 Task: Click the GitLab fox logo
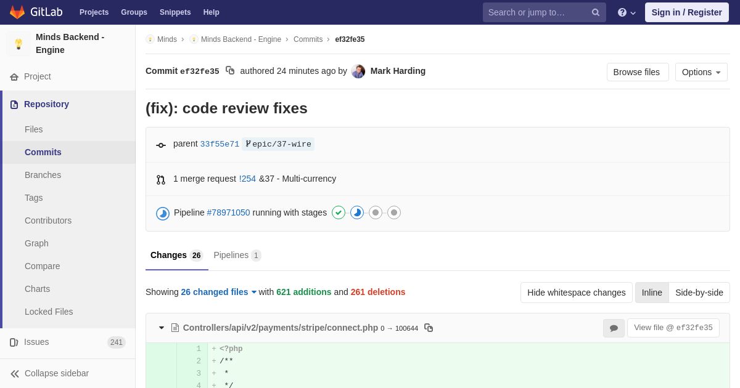click(17, 12)
